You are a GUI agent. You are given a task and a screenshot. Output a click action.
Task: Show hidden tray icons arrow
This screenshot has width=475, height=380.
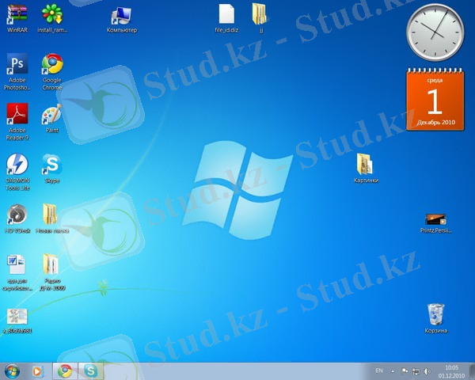(393, 371)
